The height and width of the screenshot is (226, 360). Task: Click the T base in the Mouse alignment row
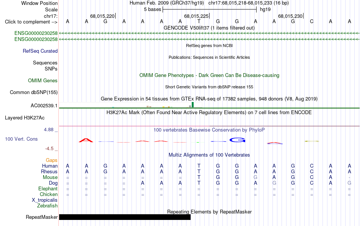[x=199, y=177]
